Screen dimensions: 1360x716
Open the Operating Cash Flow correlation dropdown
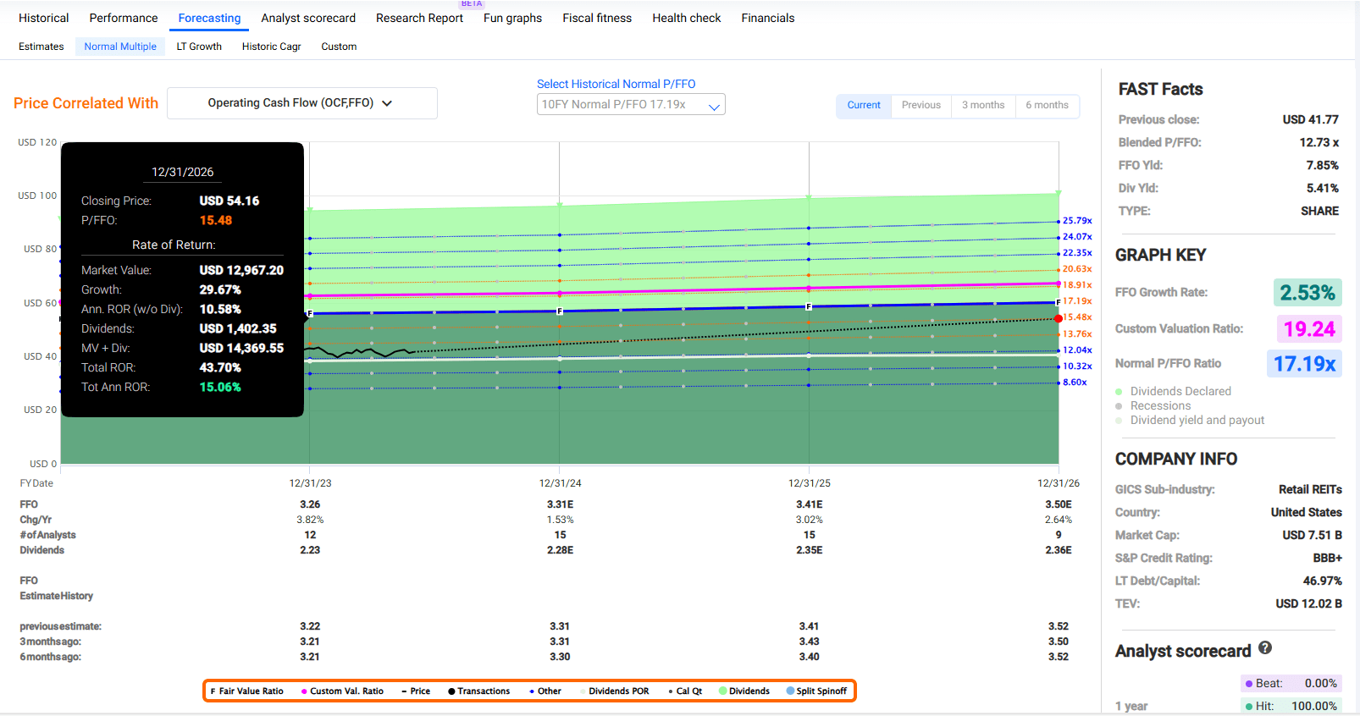[x=301, y=103]
